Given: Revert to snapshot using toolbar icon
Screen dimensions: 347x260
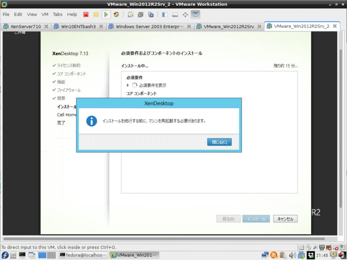Looking at the screenshot, I should 141,15.
